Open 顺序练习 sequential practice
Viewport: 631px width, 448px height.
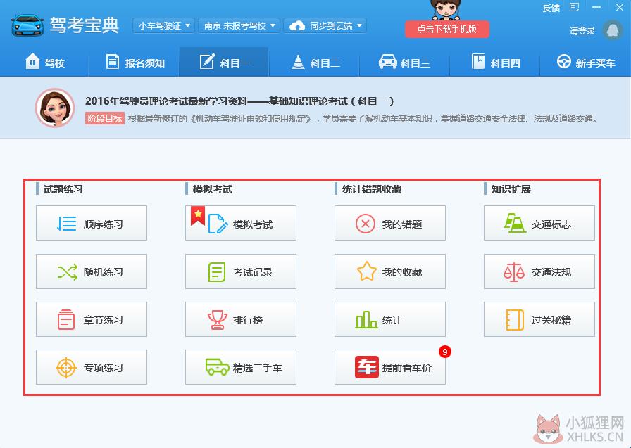pyautogui.click(x=92, y=223)
